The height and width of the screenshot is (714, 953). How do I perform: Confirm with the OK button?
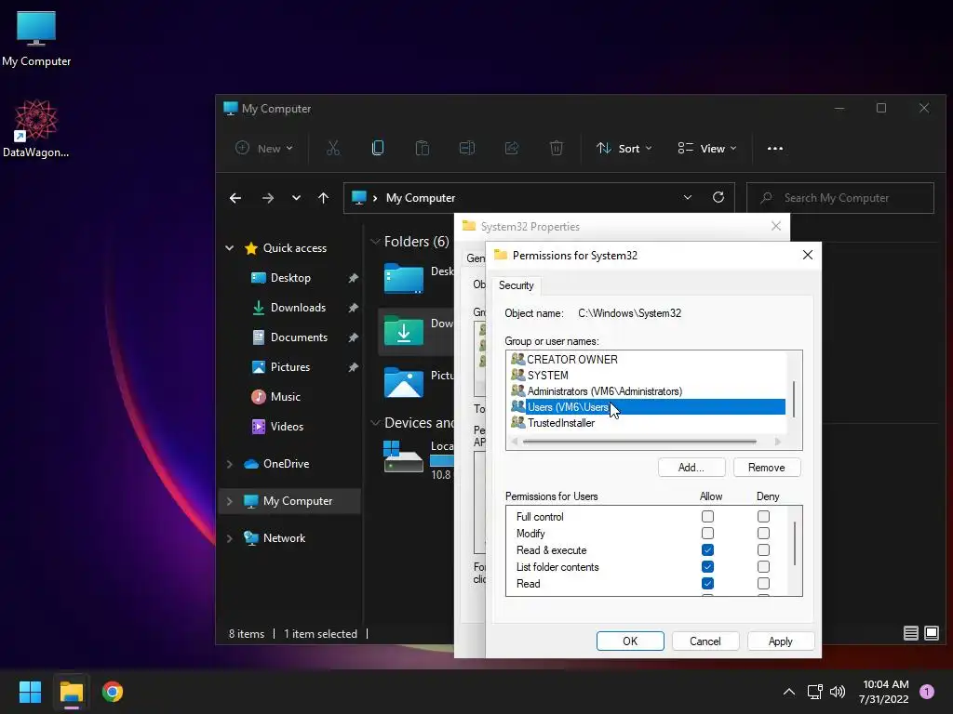tap(630, 641)
